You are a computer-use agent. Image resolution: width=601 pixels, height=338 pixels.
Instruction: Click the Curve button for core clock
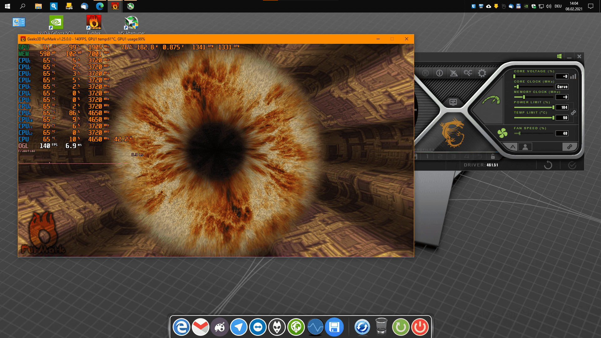coord(562,87)
